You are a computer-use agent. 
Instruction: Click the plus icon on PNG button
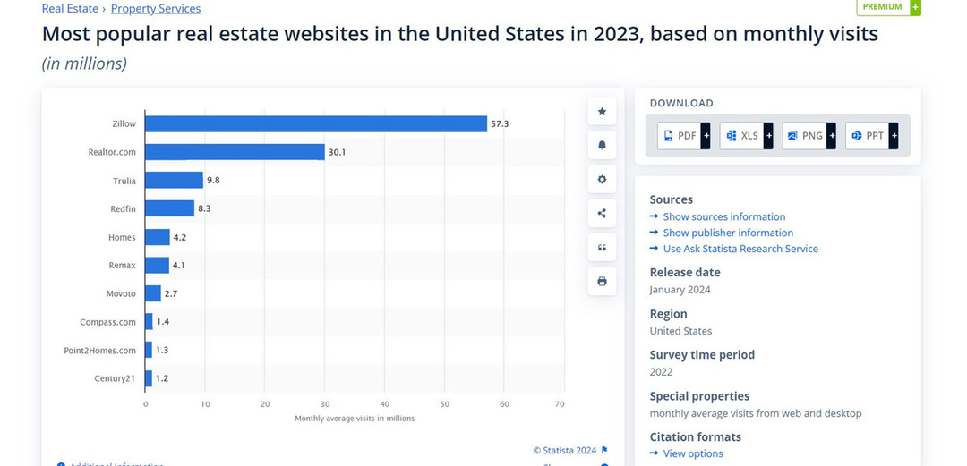click(x=831, y=136)
